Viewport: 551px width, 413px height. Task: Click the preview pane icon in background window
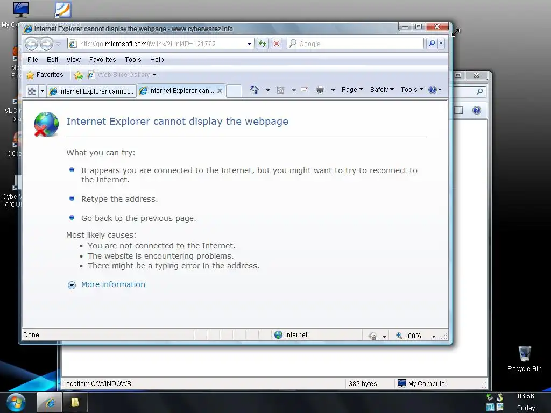pyautogui.click(x=458, y=111)
